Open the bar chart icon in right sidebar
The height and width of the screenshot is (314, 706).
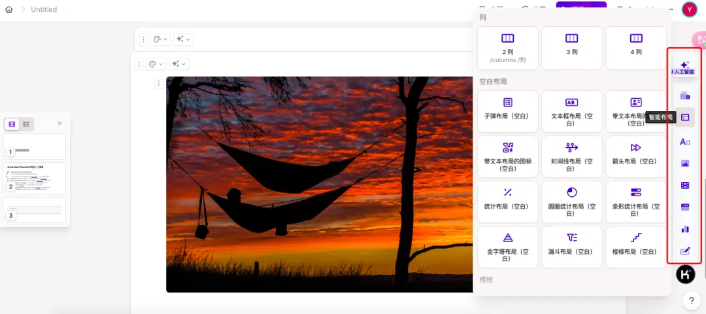coord(684,229)
